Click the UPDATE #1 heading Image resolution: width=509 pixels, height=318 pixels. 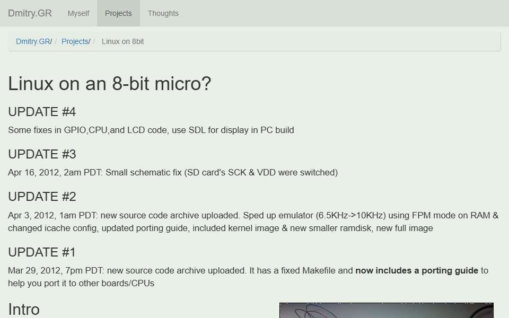pos(41,252)
